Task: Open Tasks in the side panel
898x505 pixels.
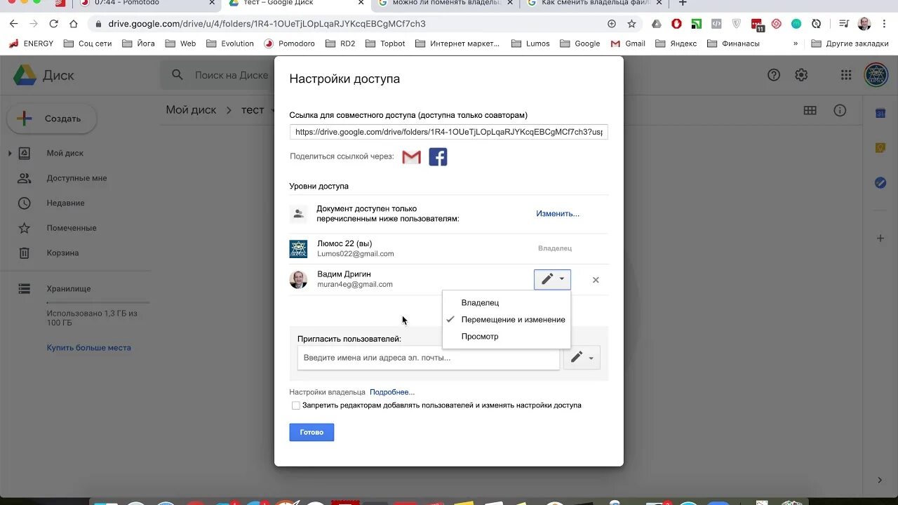Action: pos(880,182)
